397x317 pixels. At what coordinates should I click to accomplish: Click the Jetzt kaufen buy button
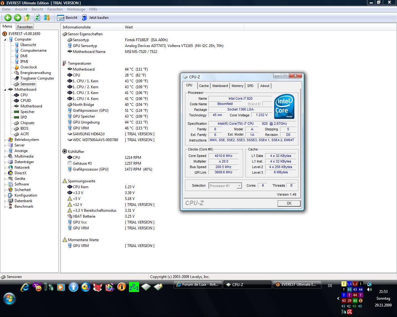[95, 18]
